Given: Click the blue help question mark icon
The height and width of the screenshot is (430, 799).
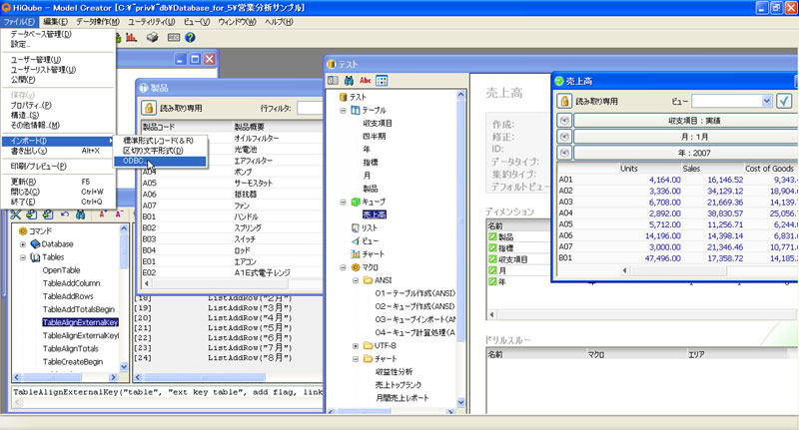Looking at the screenshot, I should [x=189, y=37].
